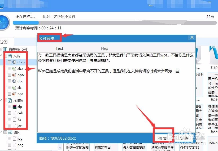
Task: Select the pptx tree label
Action: point(21,75)
